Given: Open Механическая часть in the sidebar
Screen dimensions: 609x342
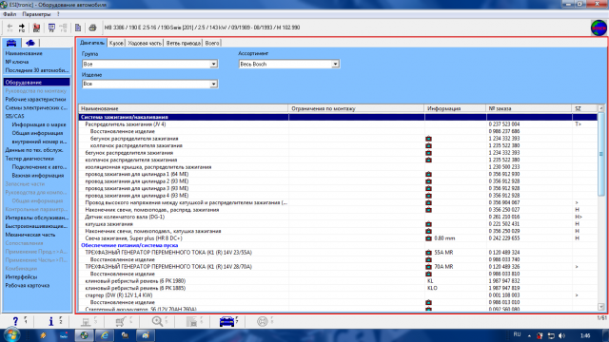Looking at the screenshot, I should 30,235.
